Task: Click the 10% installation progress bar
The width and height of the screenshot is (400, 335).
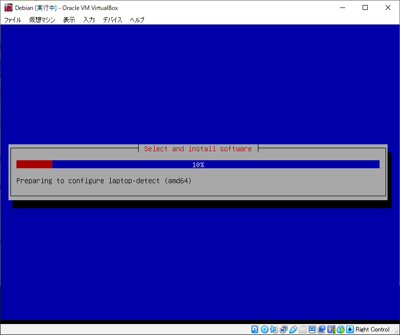Action: tap(198, 164)
